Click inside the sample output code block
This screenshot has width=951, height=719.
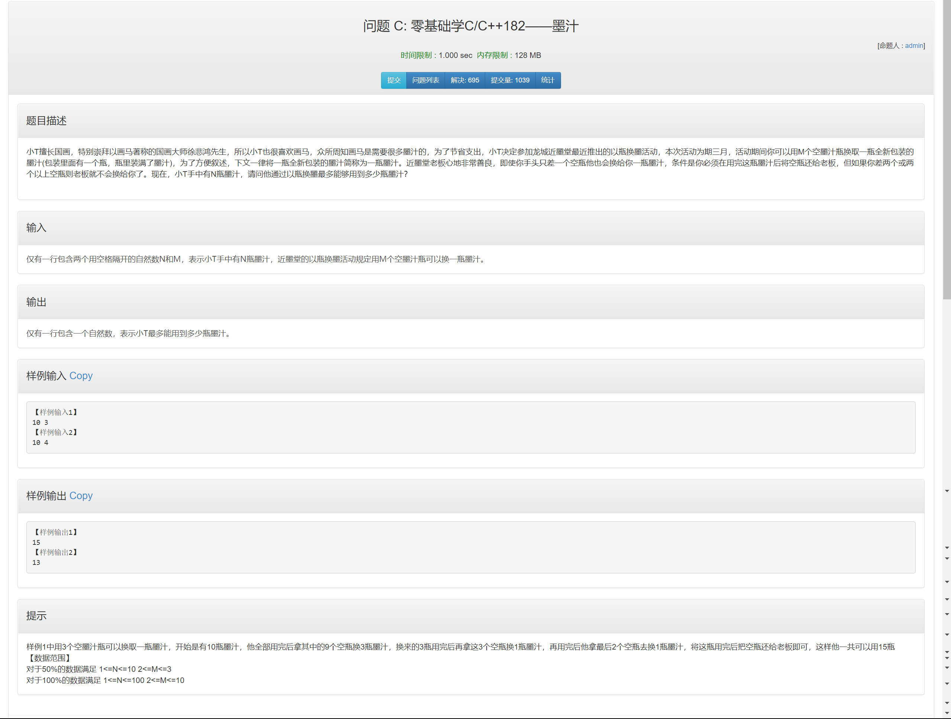[x=470, y=547]
